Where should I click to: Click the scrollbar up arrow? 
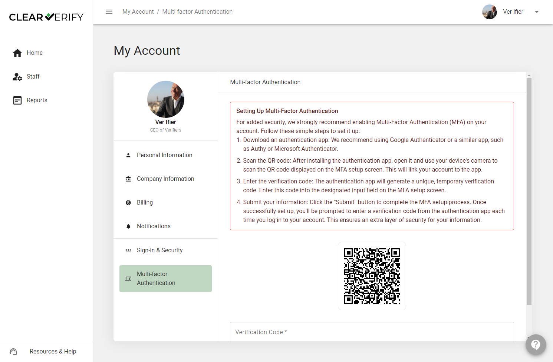click(x=529, y=75)
